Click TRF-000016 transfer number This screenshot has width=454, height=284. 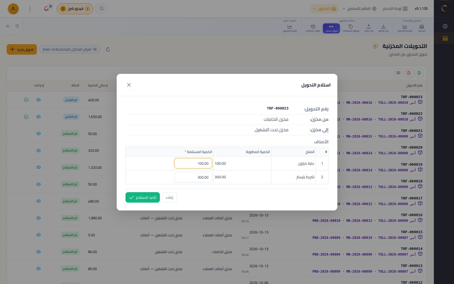coord(411,215)
